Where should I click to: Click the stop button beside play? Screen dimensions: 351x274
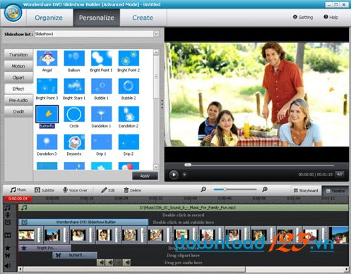tap(184, 175)
